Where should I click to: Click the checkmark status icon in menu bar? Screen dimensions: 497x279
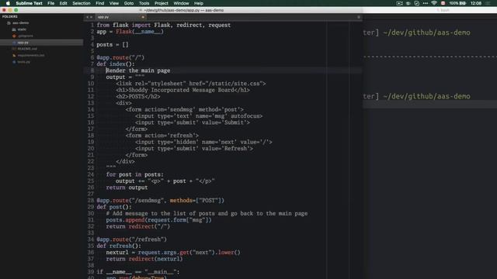click(416, 3)
